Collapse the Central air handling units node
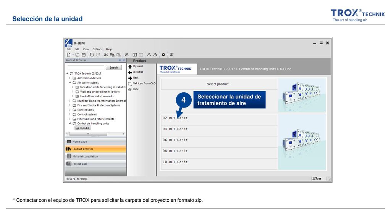The image size is (391, 220). [70, 124]
